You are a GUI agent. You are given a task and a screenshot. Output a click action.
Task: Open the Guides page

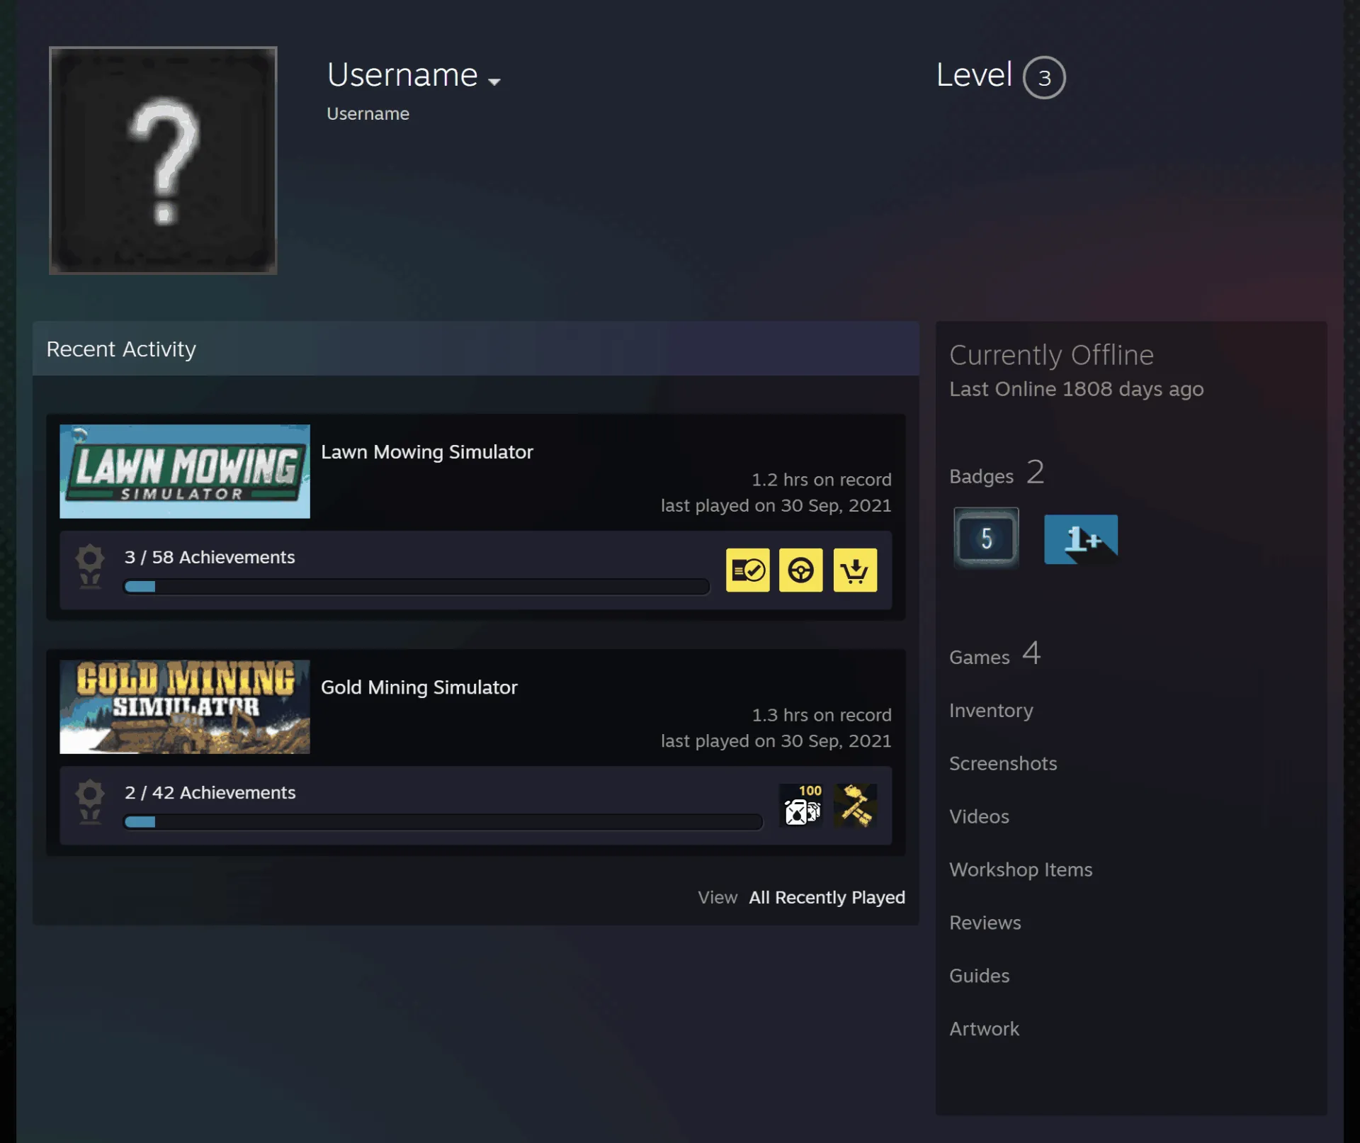979,976
